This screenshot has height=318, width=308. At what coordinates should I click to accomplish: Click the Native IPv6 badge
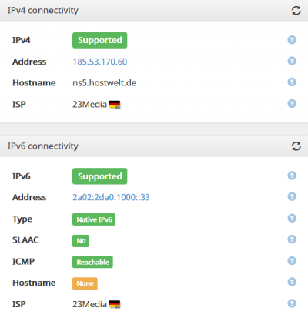[x=94, y=219]
